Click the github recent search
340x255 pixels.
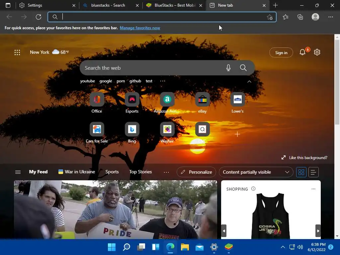tap(135, 81)
